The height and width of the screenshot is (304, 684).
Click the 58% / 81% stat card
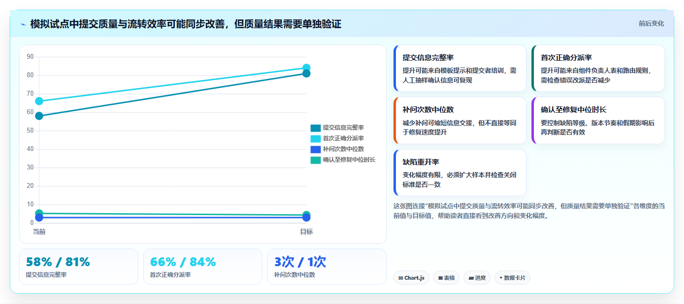point(79,267)
